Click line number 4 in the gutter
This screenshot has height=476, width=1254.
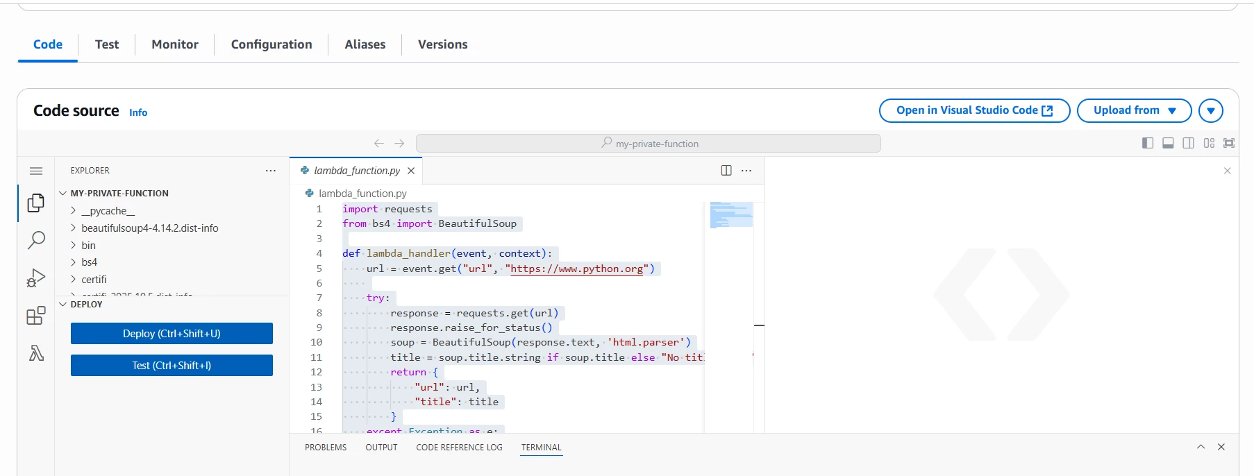click(319, 254)
